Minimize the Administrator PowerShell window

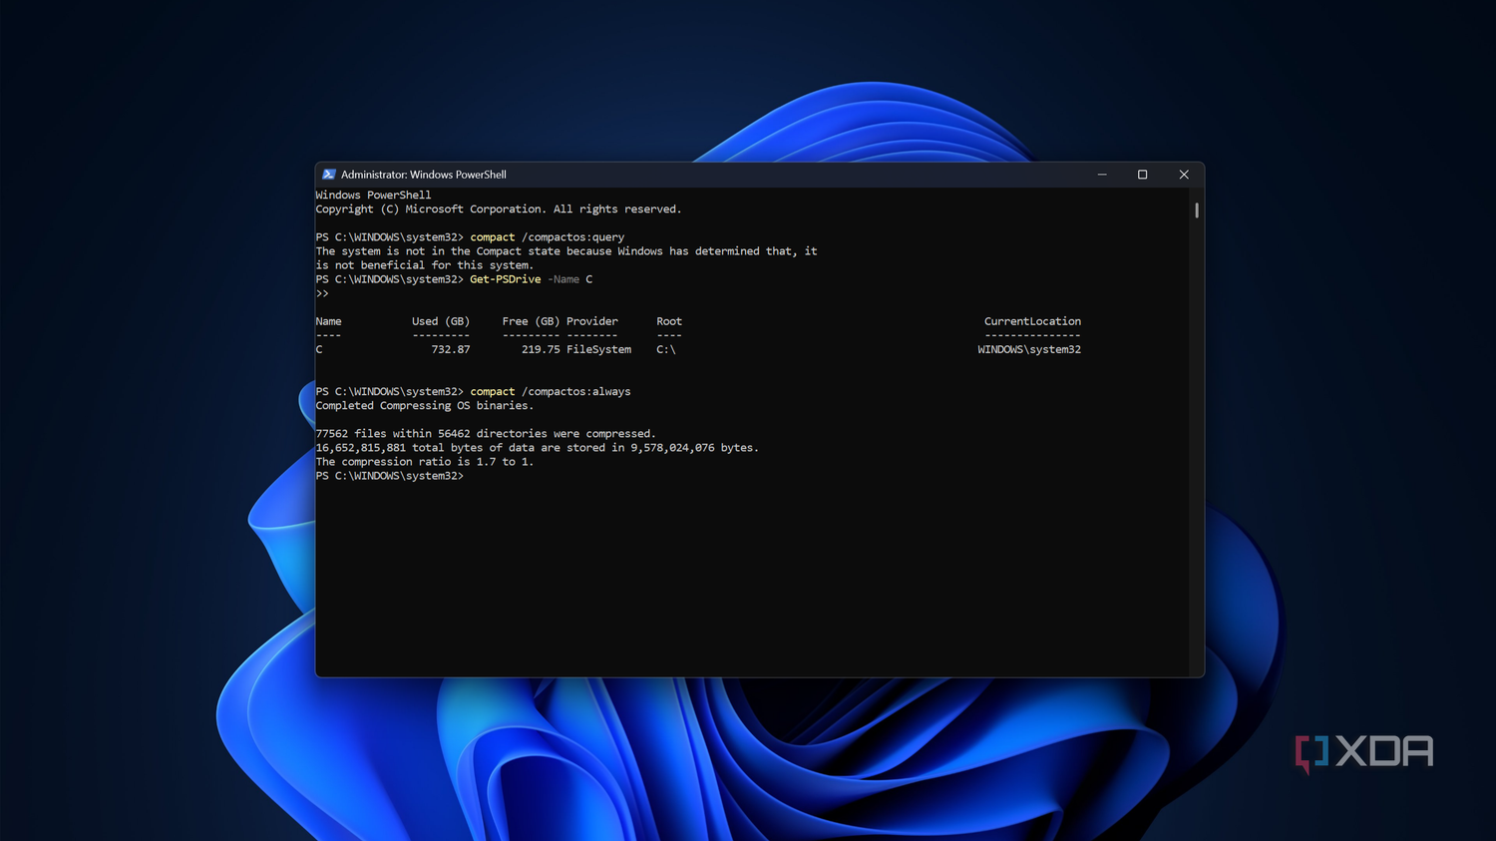coord(1102,175)
